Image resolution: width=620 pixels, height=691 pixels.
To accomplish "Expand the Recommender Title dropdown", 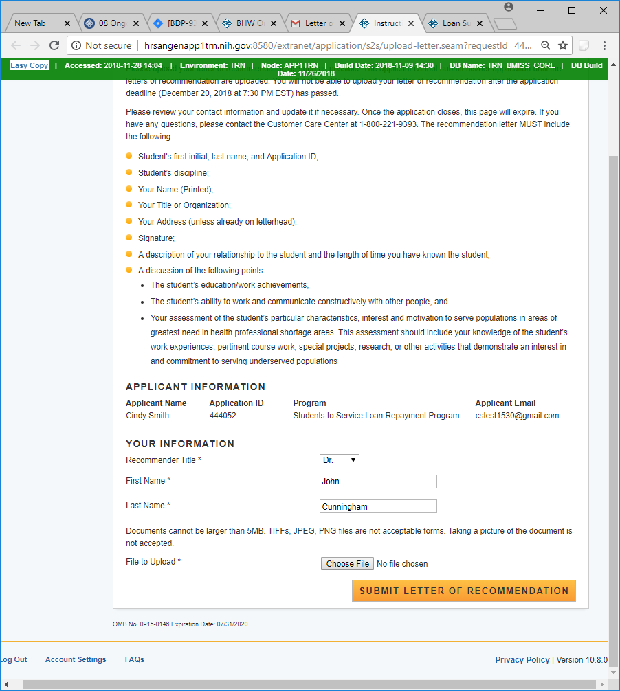I will coord(340,460).
